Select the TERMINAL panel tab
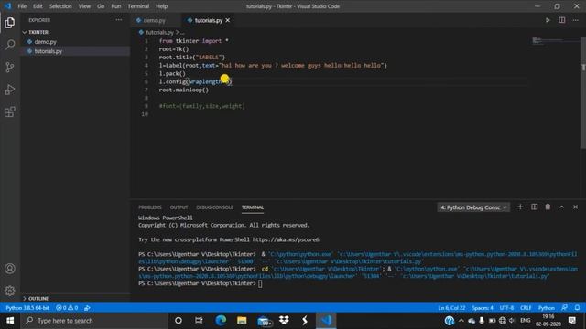 click(x=253, y=207)
